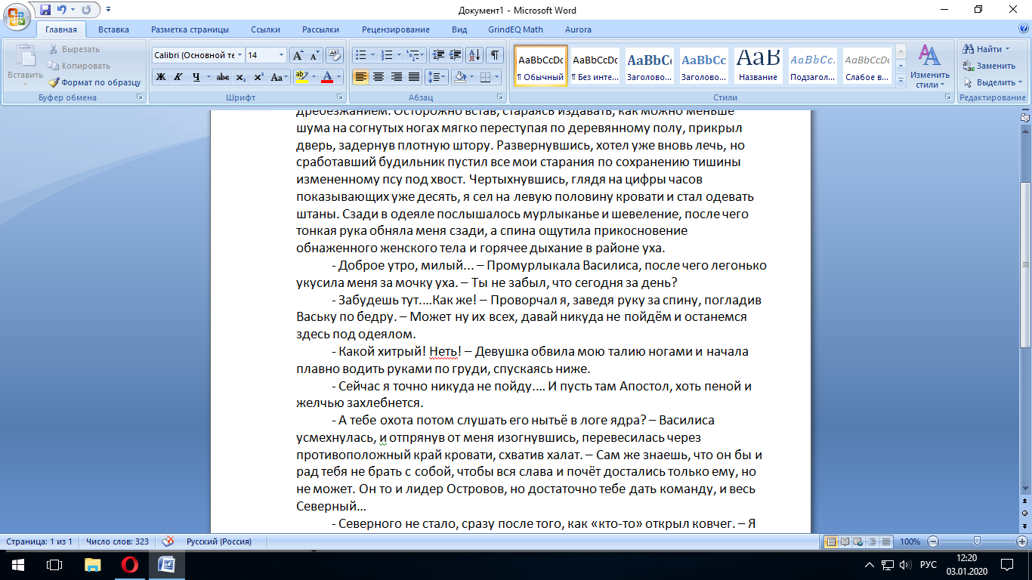
Task: Toggle bold formatting (Ж)
Action: pos(161,77)
